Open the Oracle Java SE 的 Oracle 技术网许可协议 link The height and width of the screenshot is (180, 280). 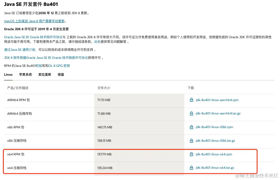coord(33,37)
